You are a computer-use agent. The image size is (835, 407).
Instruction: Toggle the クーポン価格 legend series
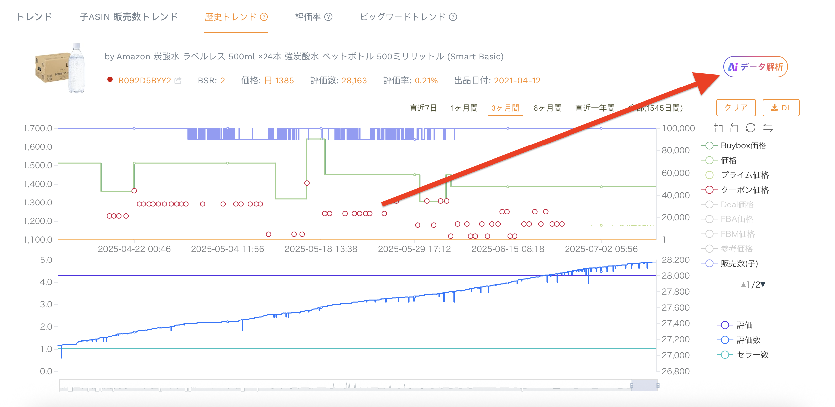(x=735, y=190)
